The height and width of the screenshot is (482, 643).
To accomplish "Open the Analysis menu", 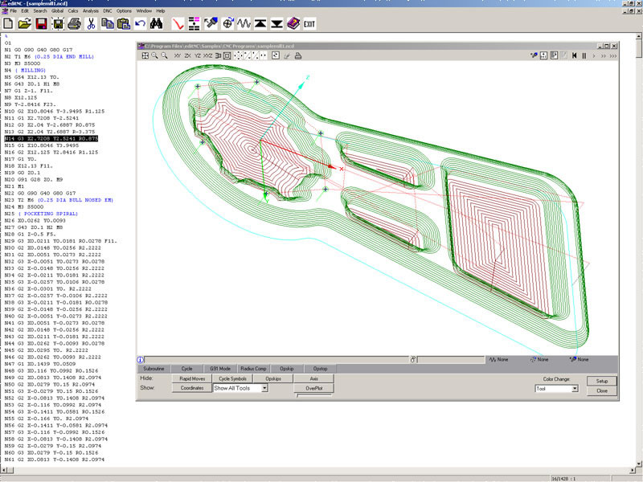I will click(91, 11).
